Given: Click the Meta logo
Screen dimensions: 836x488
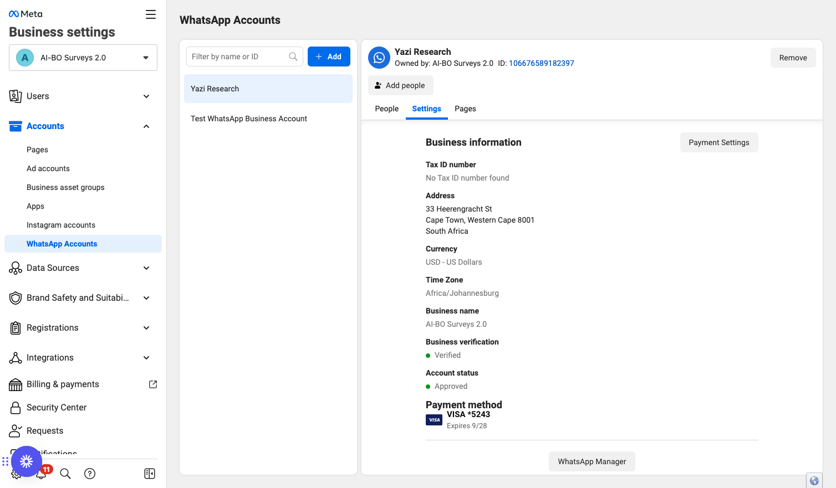Looking at the screenshot, I should 26,14.
